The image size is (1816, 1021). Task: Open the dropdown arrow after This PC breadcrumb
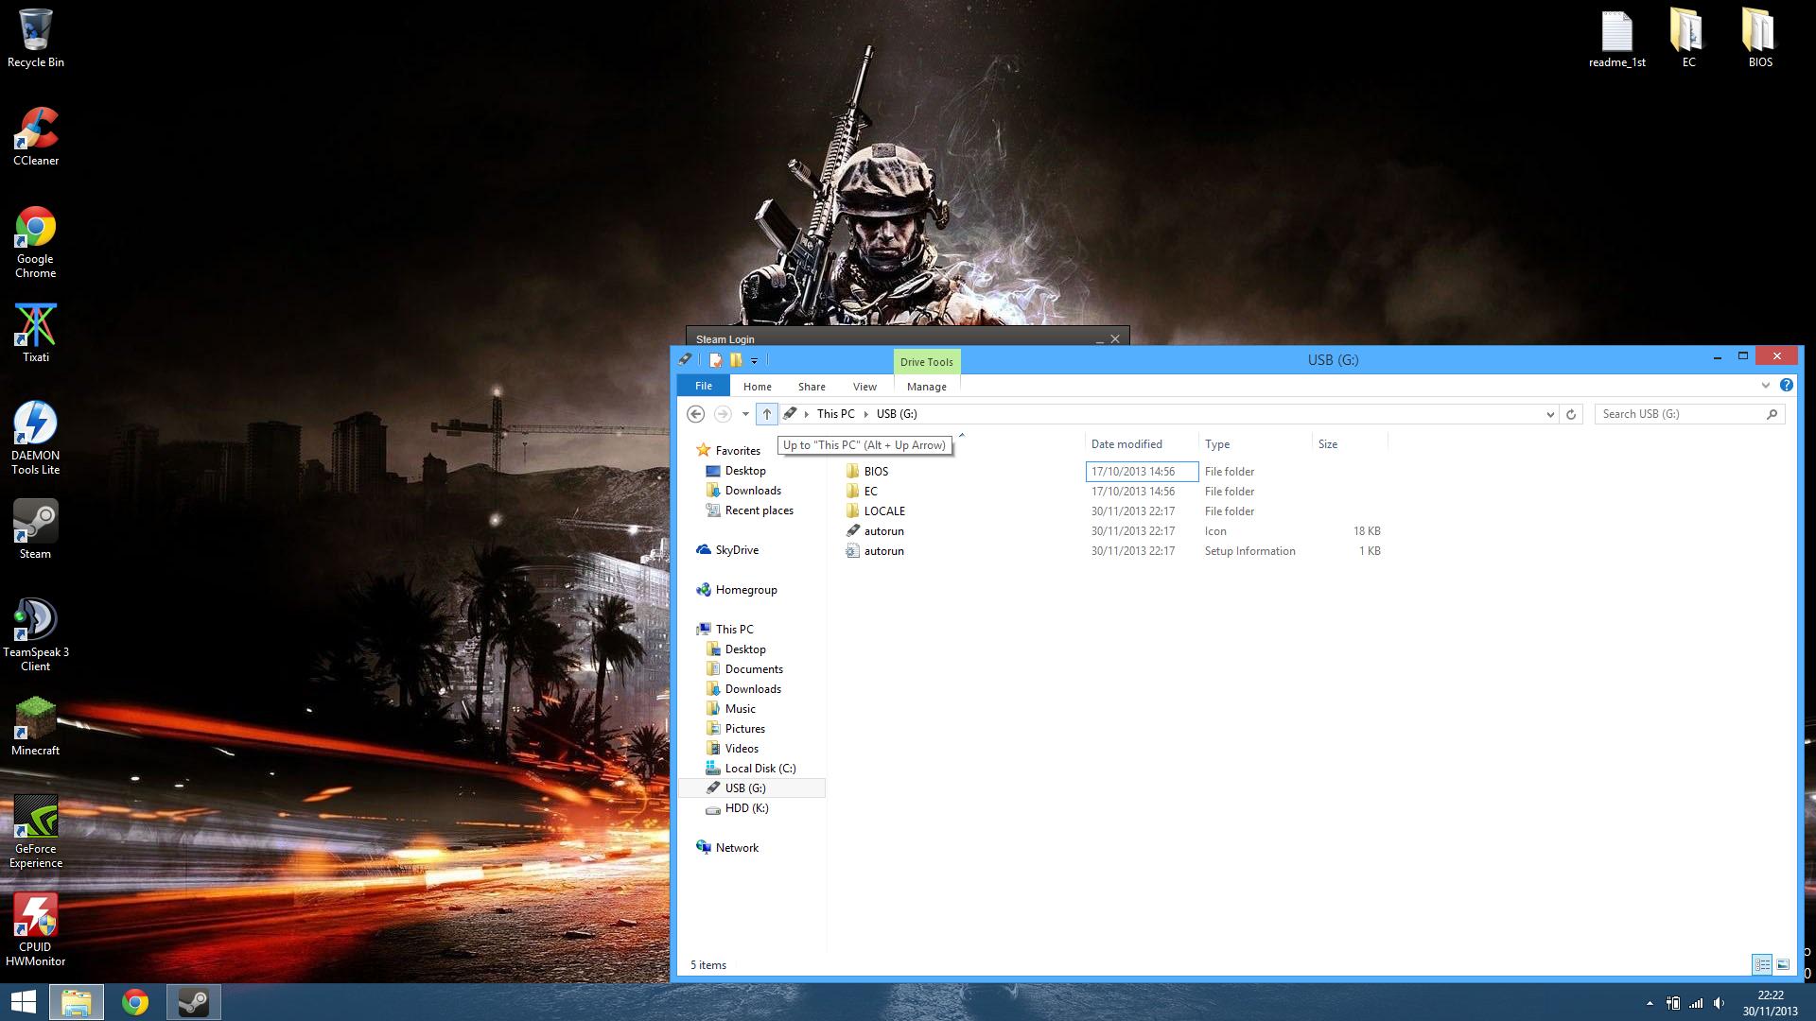pyautogui.click(x=865, y=414)
